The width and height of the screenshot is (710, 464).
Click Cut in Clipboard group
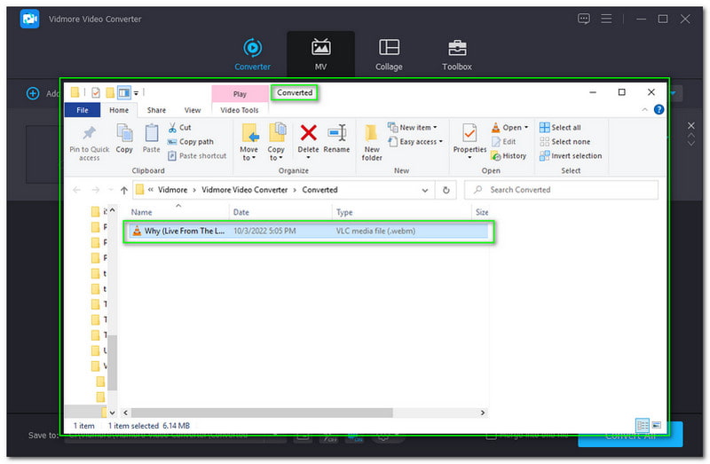pos(180,128)
